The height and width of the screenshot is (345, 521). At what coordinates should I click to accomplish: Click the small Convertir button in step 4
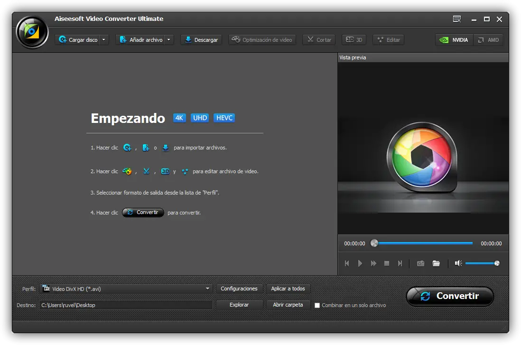[143, 213]
